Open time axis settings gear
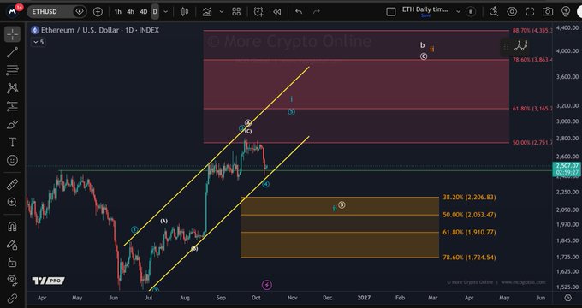582x308 pixels. coord(567,298)
